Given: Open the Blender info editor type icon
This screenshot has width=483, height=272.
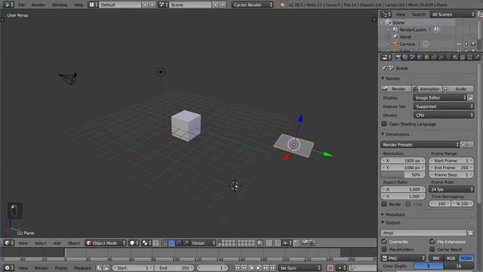Looking at the screenshot, I should coord(8,5).
